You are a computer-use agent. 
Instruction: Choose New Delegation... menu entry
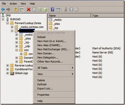[x=54, y=58]
